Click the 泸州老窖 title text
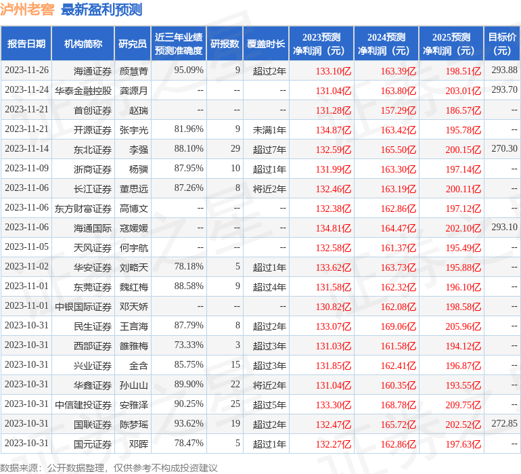 27,9
